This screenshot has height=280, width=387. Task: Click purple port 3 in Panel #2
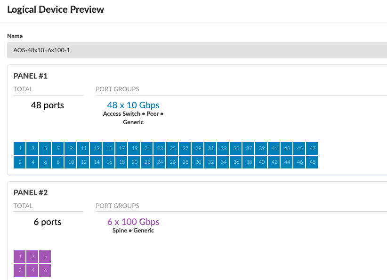[32, 256]
